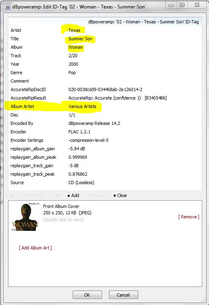Screen dimensions: 209x305
Task: Click the Clear tags button
Action: coord(120,195)
